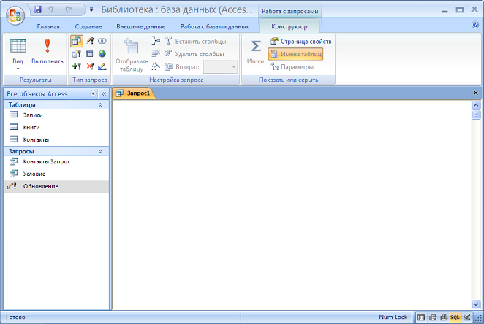484x324 pixels.
Task: Toggle Итоги sigma totals button
Action: pos(255,53)
